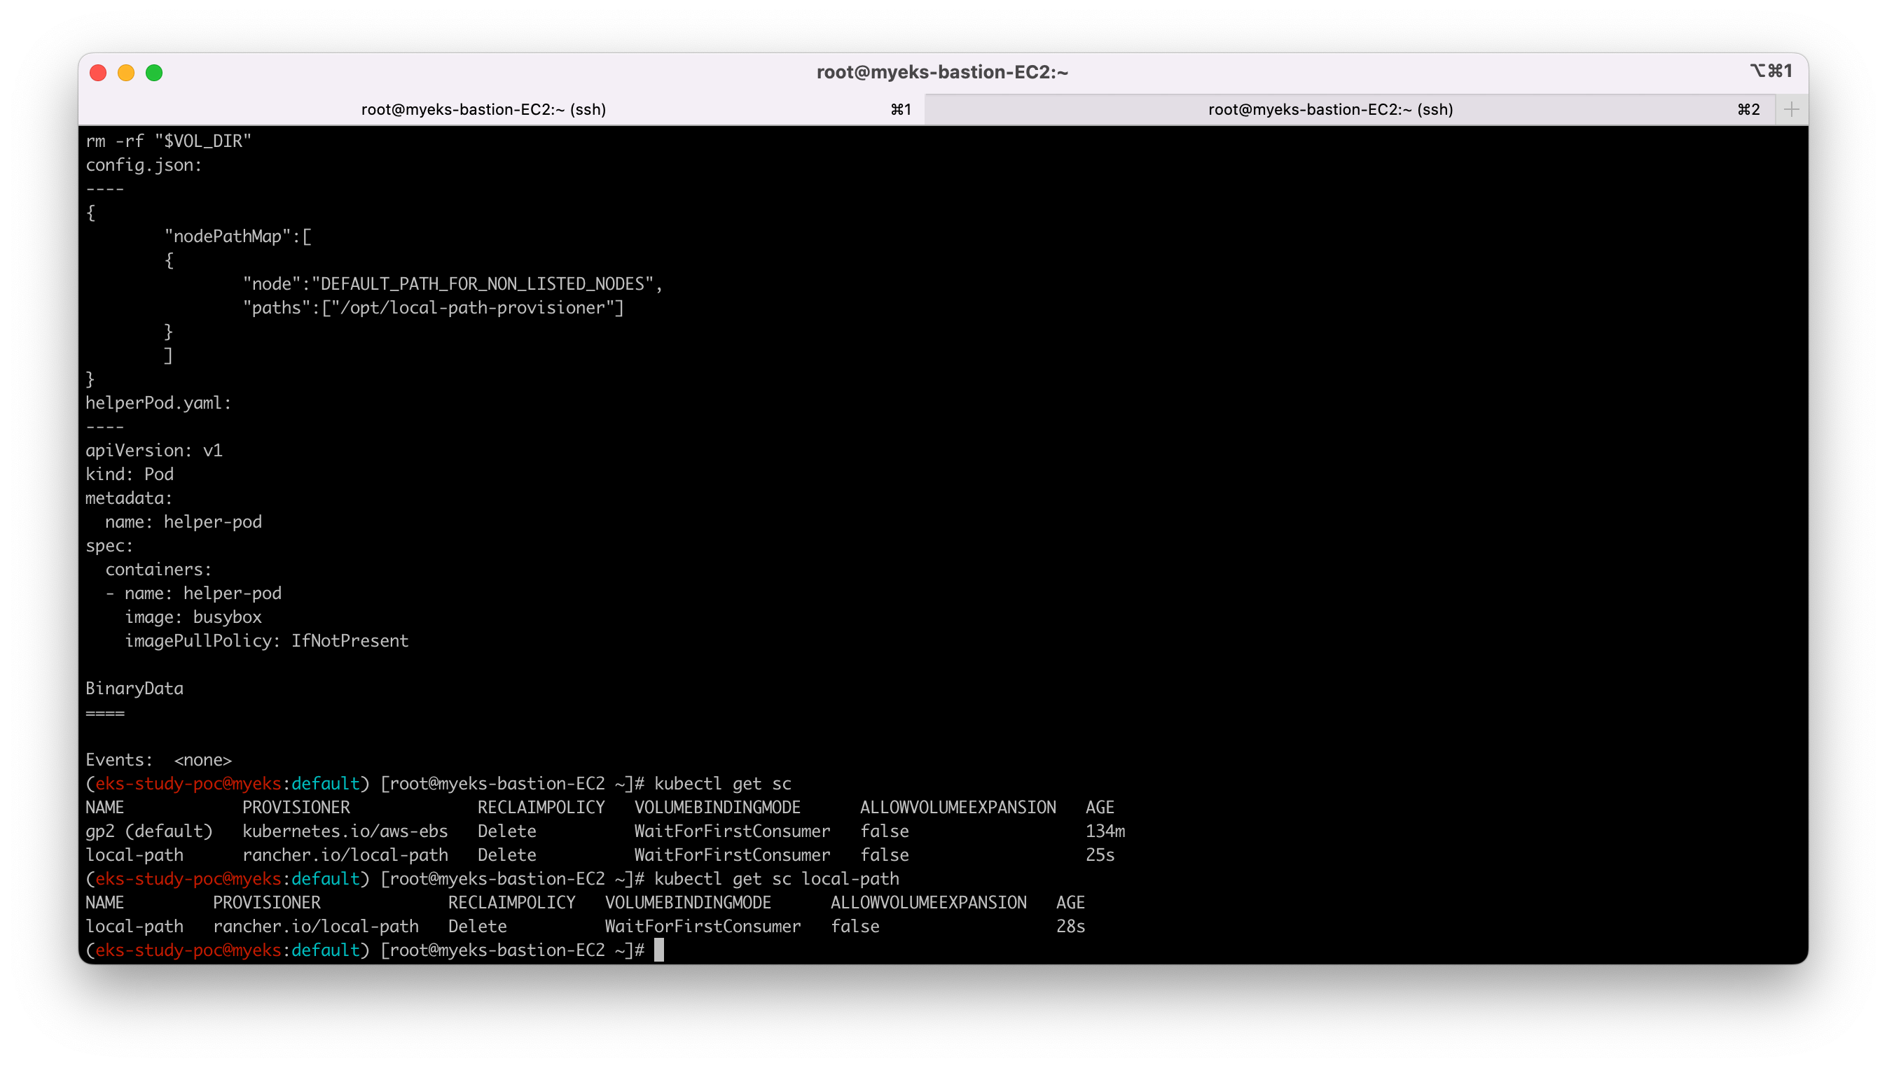Image resolution: width=1887 pixels, height=1068 pixels.
Task: Switch to the second ssh tab
Action: click(1330, 109)
